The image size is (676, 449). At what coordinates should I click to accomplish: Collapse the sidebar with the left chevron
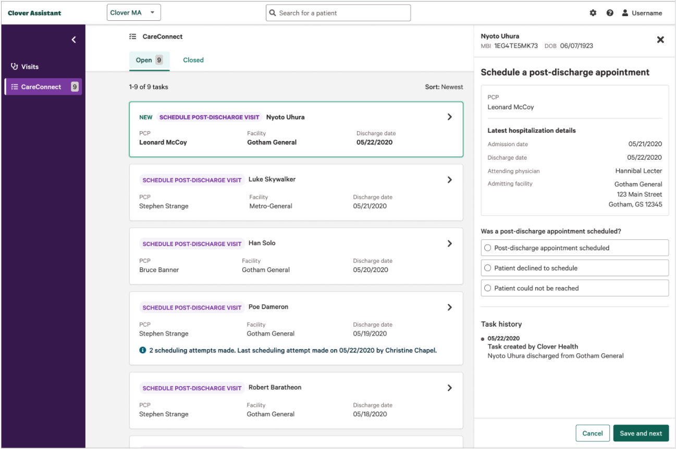(x=73, y=40)
